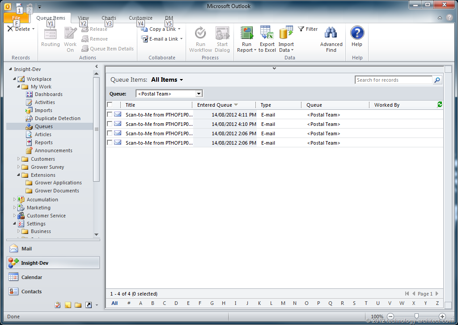Expand the Customers folder
This screenshot has width=458, height=325.
[x=18, y=159]
